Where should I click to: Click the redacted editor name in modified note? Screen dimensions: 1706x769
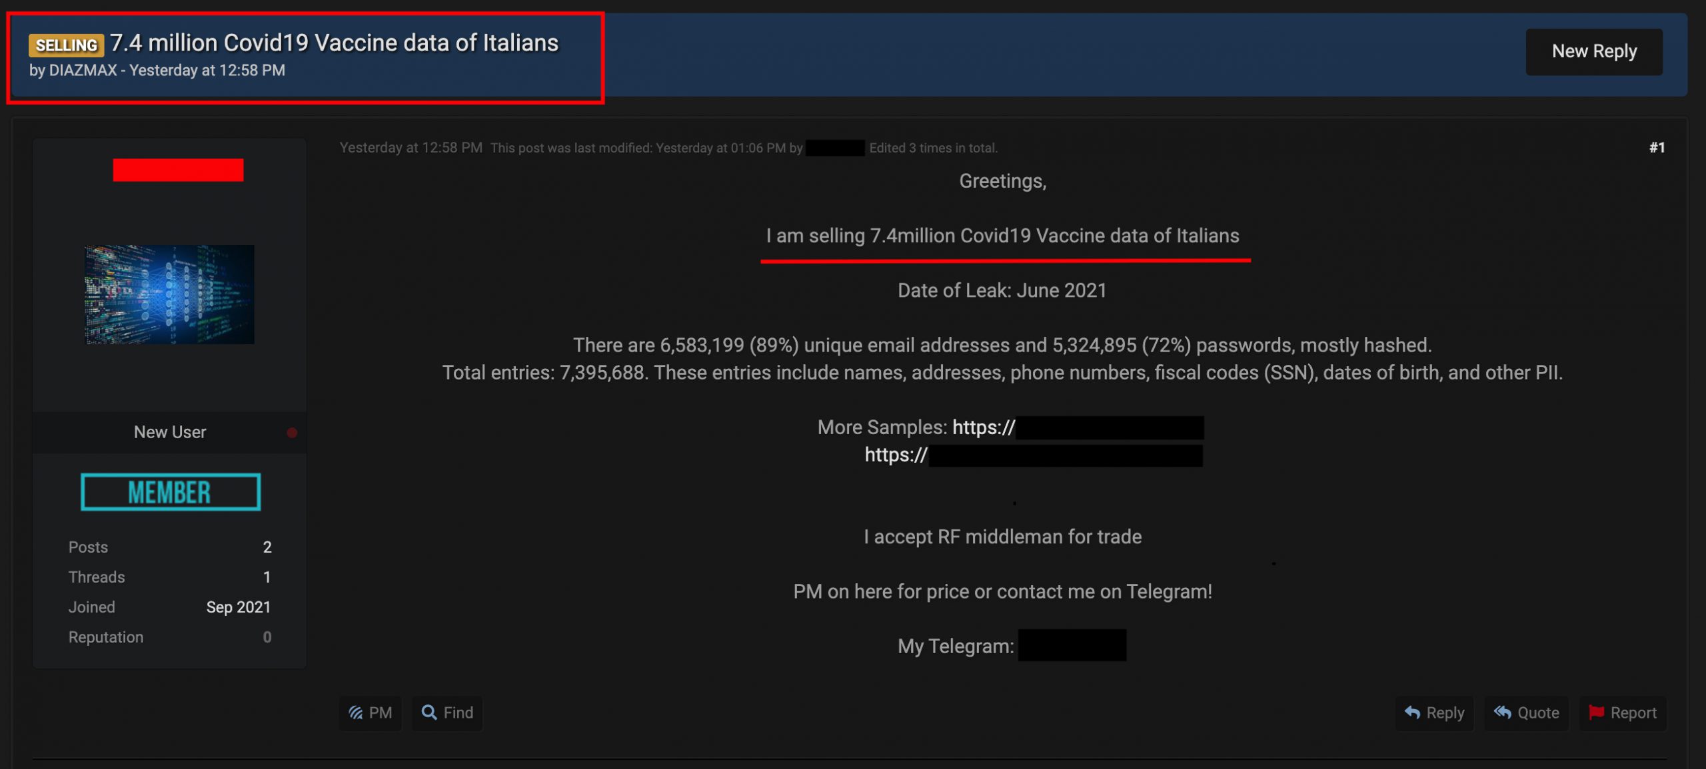click(835, 148)
